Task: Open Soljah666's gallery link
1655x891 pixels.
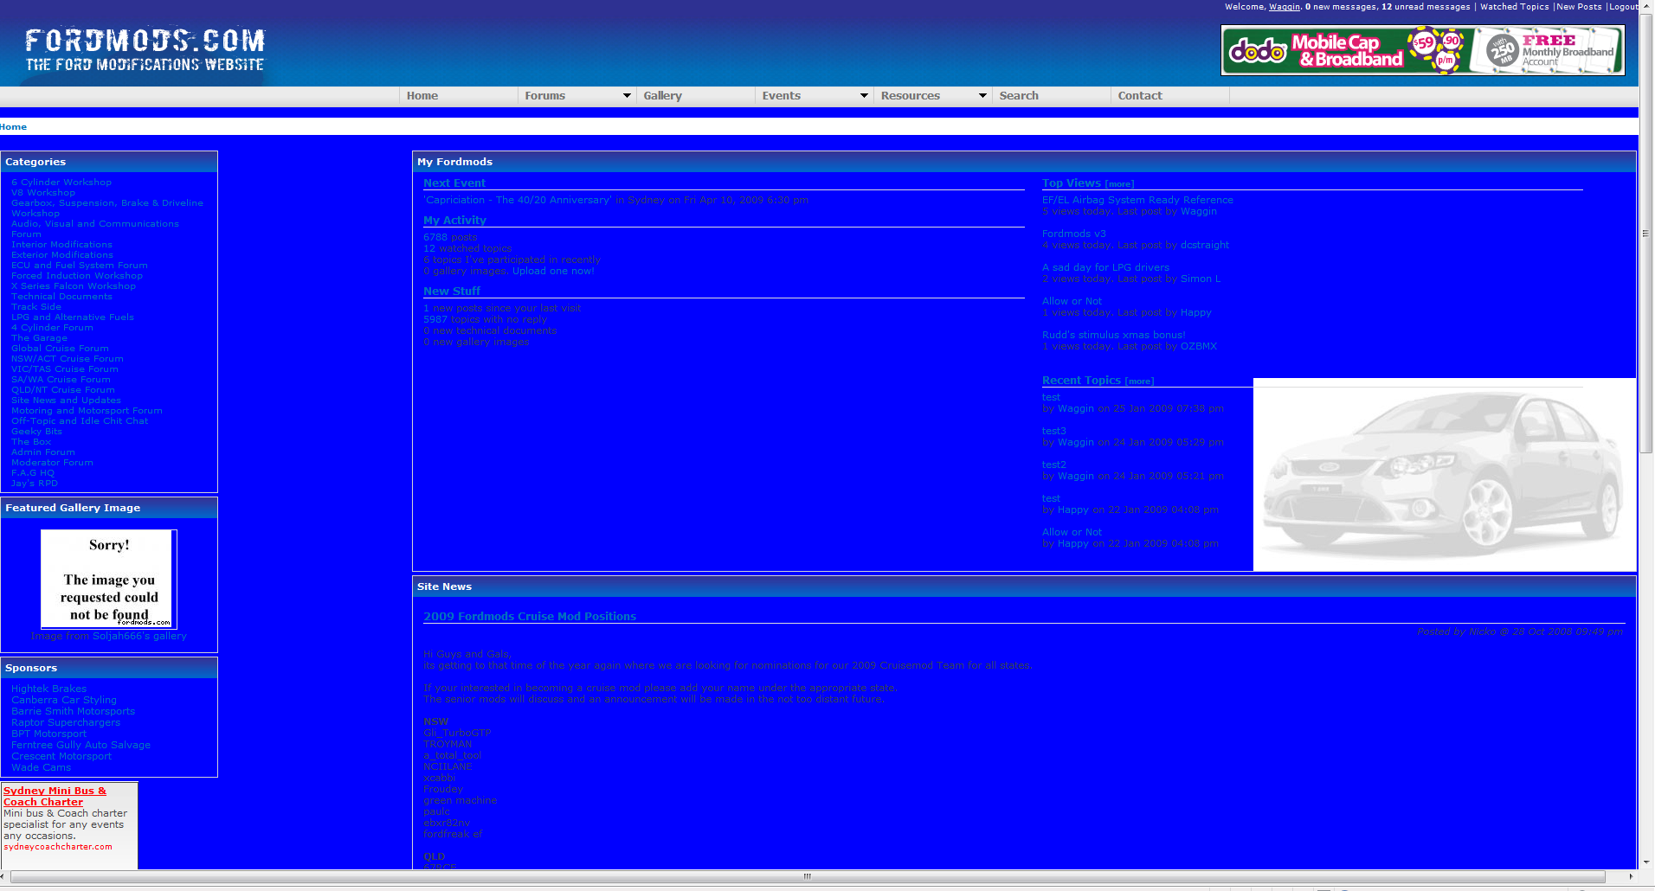Action: (139, 636)
